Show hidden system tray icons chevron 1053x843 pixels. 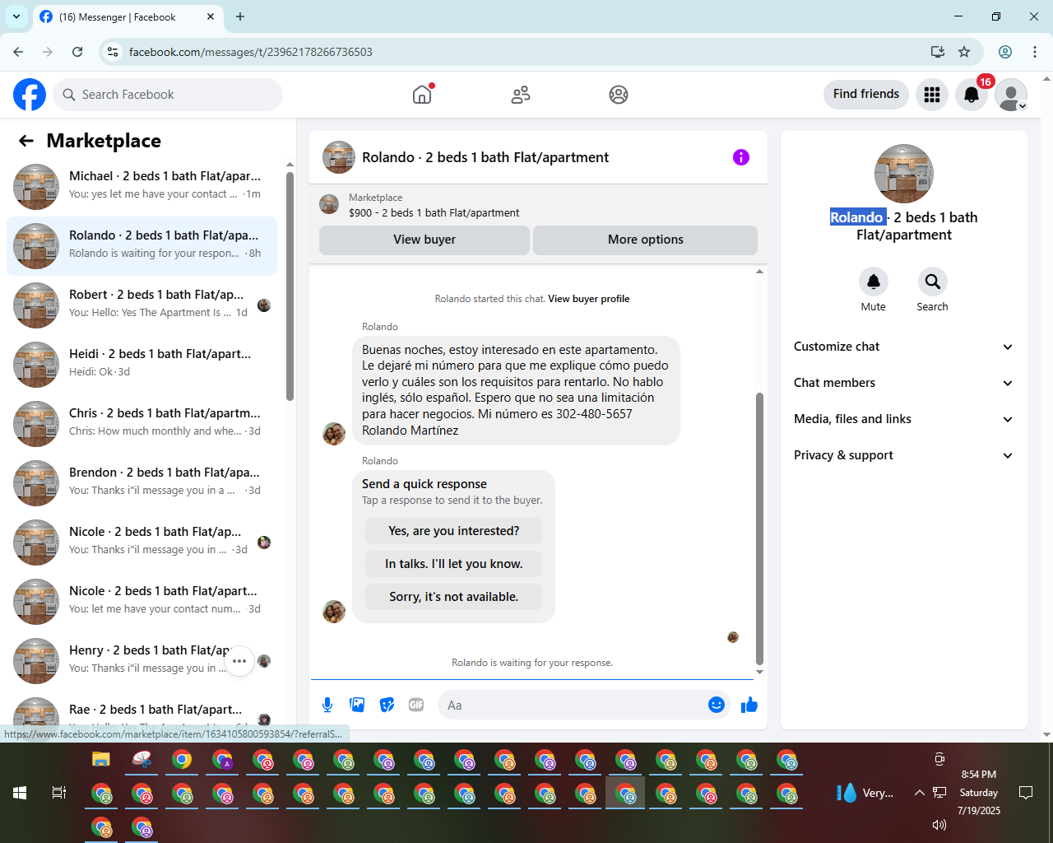click(919, 793)
